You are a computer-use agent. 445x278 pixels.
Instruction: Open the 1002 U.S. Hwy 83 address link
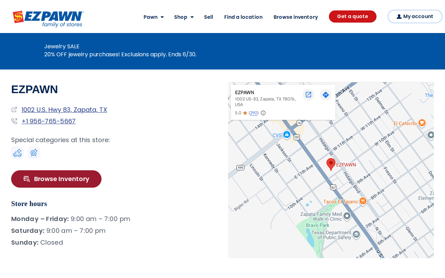(x=64, y=110)
